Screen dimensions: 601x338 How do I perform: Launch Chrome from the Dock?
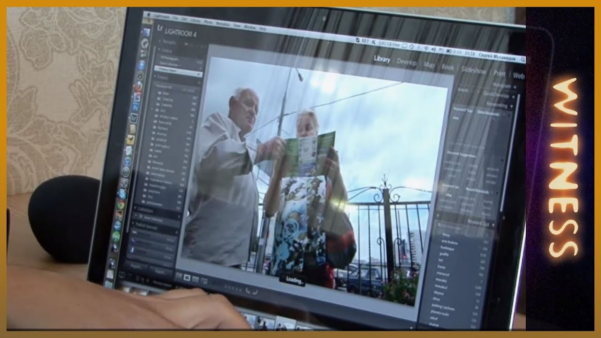(x=120, y=205)
